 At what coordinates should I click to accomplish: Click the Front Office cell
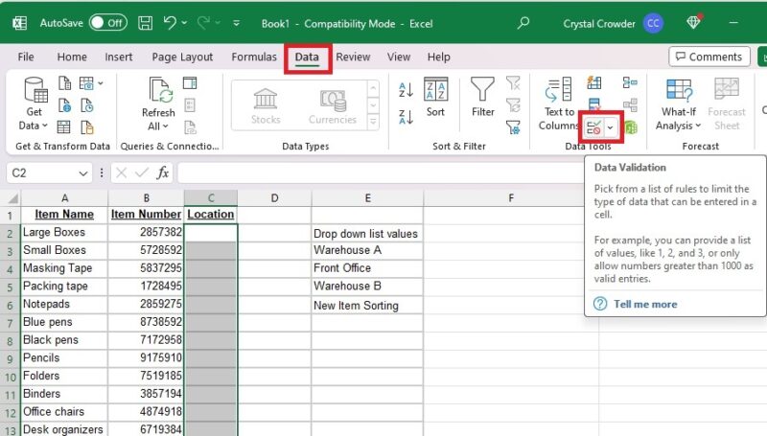(x=367, y=268)
